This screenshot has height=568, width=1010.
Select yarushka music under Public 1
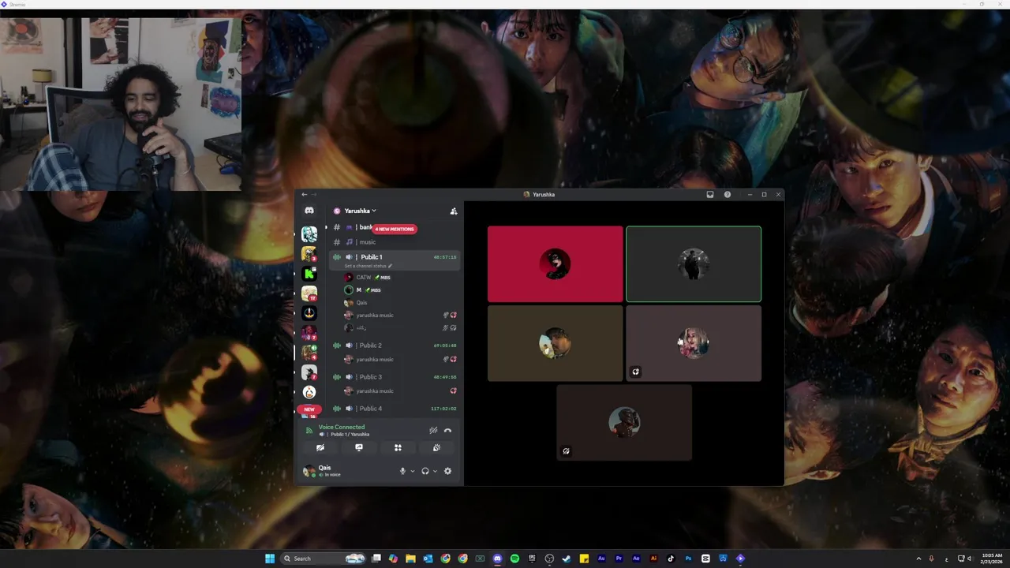coord(401,316)
